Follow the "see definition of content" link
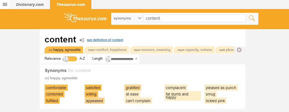The image size is (289, 112). pyautogui.click(x=105, y=40)
